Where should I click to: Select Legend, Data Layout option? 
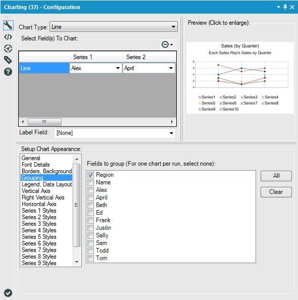(x=46, y=184)
